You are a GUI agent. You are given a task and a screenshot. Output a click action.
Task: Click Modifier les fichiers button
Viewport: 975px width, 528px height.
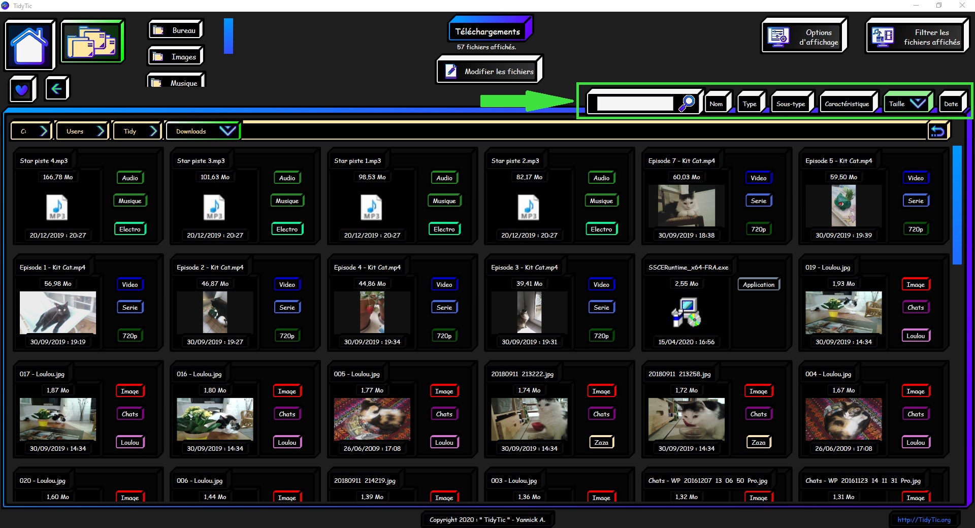[489, 71]
